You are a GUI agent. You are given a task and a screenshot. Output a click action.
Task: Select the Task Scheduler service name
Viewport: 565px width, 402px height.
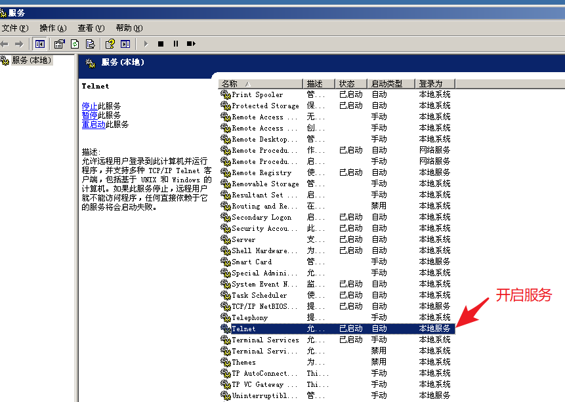pyautogui.click(x=259, y=296)
